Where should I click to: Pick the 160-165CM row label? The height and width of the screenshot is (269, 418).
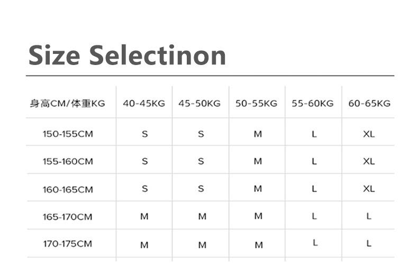pyautogui.click(x=67, y=189)
